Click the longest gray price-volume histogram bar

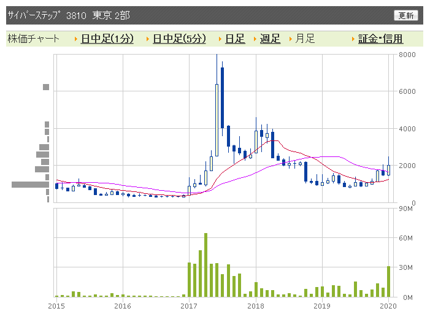click(x=30, y=185)
